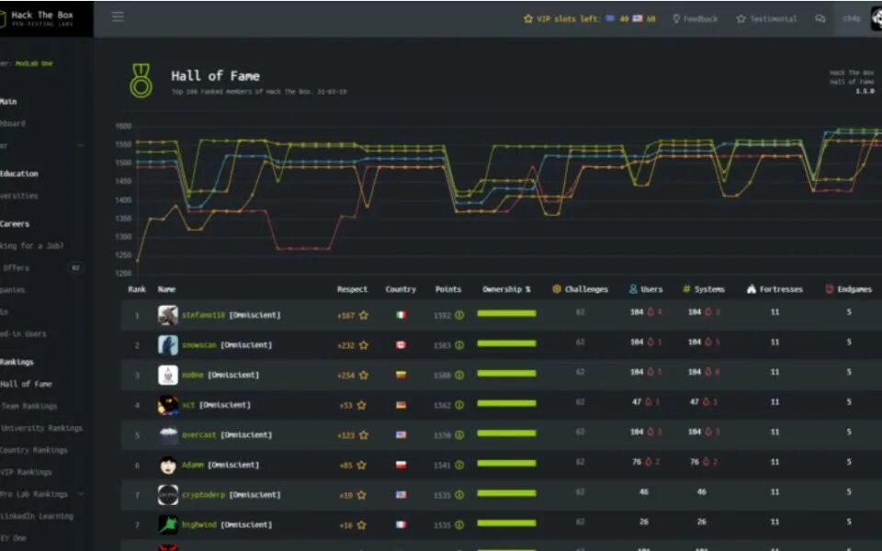This screenshot has width=882, height=551.
Task: Click the rankings line chart area
Action: click(x=498, y=199)
